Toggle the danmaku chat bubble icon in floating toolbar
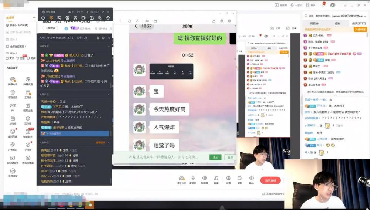Screen dimensions: 370x210 51,18
